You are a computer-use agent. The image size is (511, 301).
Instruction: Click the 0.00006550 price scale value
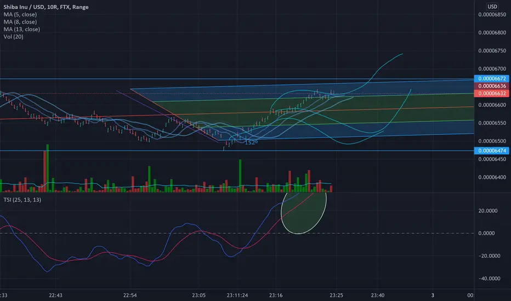[492, 123]
